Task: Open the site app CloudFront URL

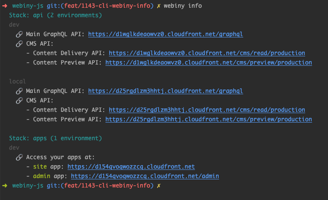Action: point(131,166)
